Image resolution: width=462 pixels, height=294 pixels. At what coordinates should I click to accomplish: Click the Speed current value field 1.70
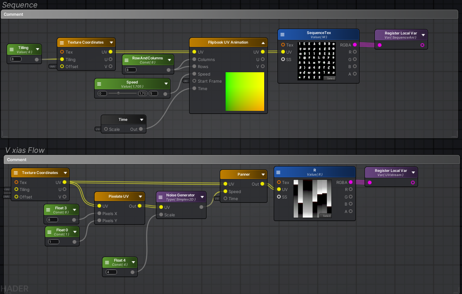[x=143, y=93]
